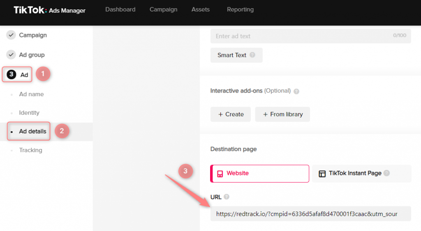Open the Dashboard menu
The height and width of the screenshot is (231, 421).
pyautogui.click(x=120, y=9)
